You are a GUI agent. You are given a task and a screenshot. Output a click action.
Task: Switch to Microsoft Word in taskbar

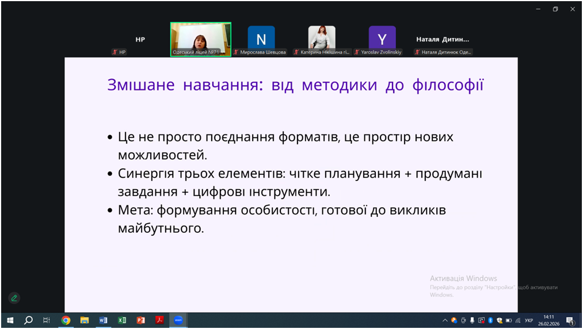tap(103, 320)
